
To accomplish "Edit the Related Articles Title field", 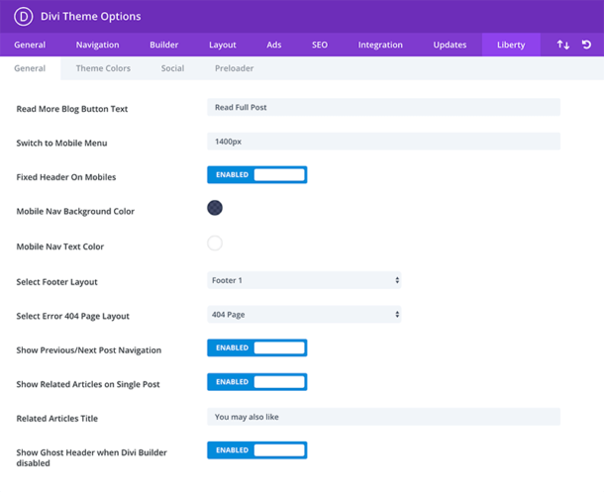I will tap(383, 417).
